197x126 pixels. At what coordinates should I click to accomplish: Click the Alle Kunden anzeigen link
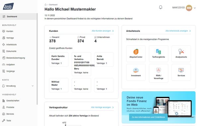[x=101, y=31]
